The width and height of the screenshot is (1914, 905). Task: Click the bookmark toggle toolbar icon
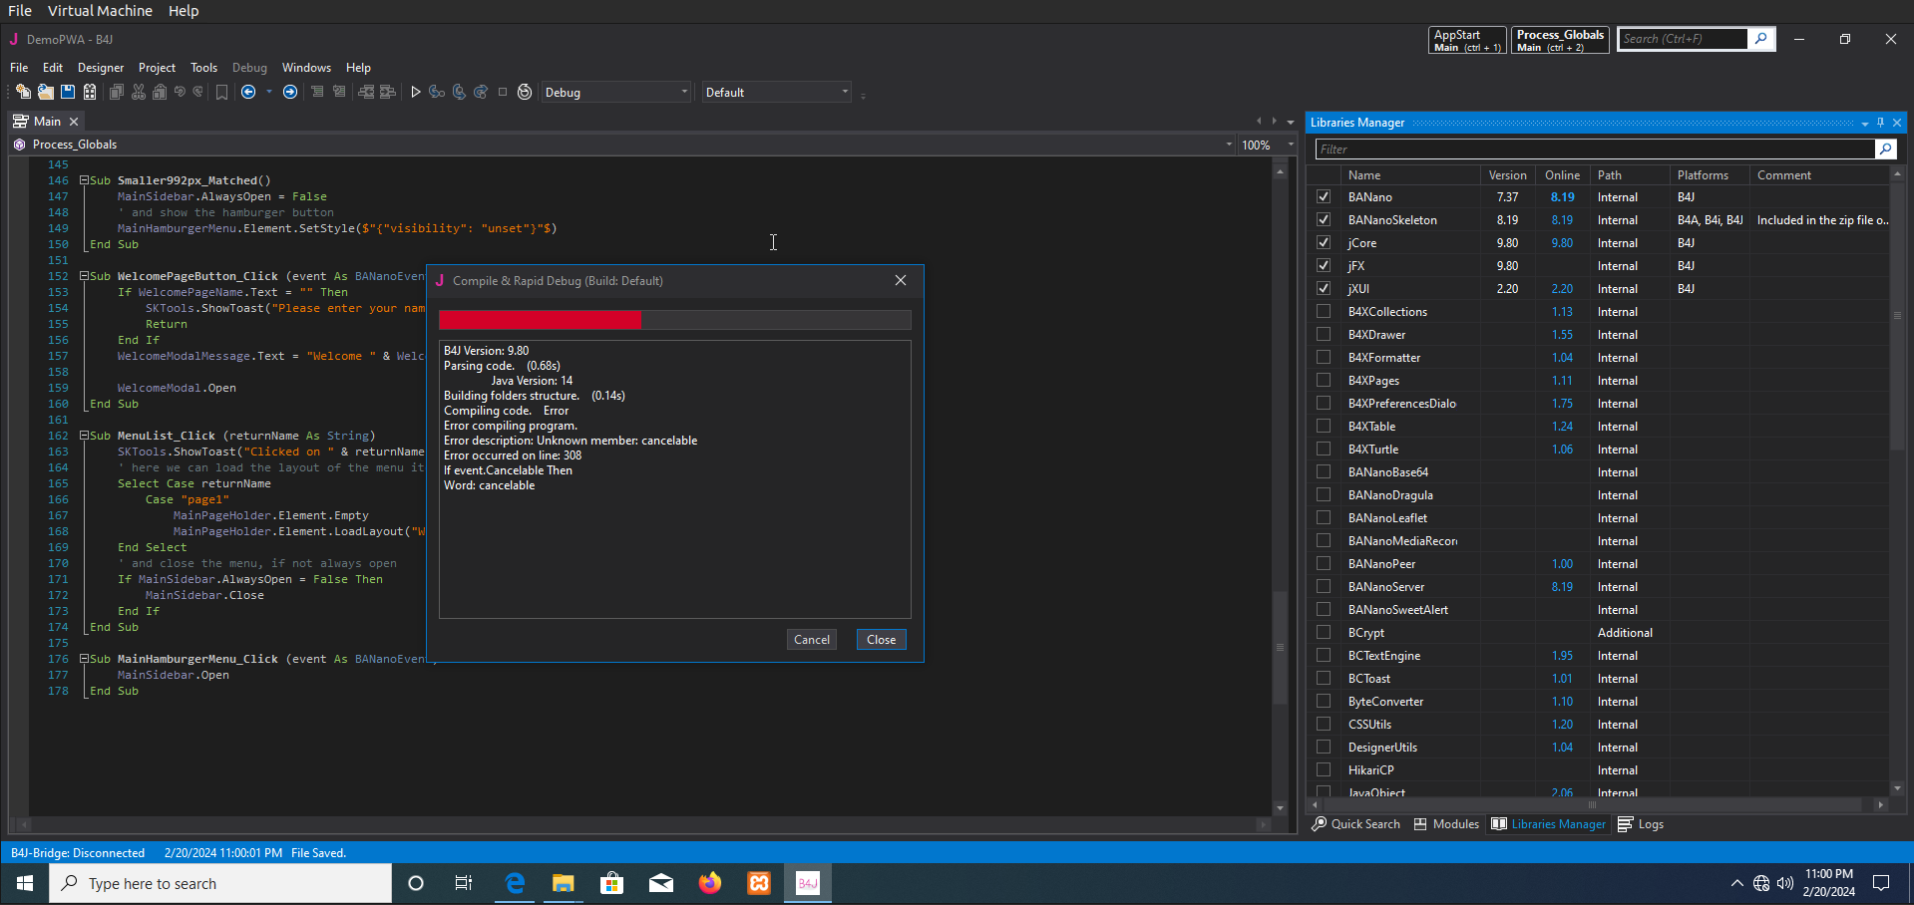221,92
